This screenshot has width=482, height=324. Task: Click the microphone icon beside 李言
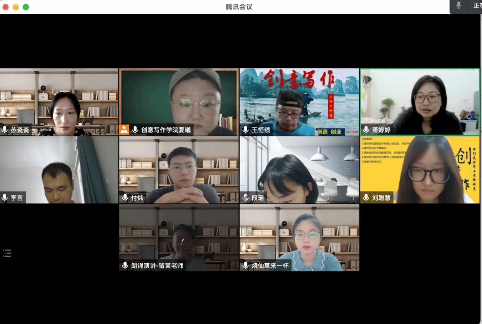5,197
